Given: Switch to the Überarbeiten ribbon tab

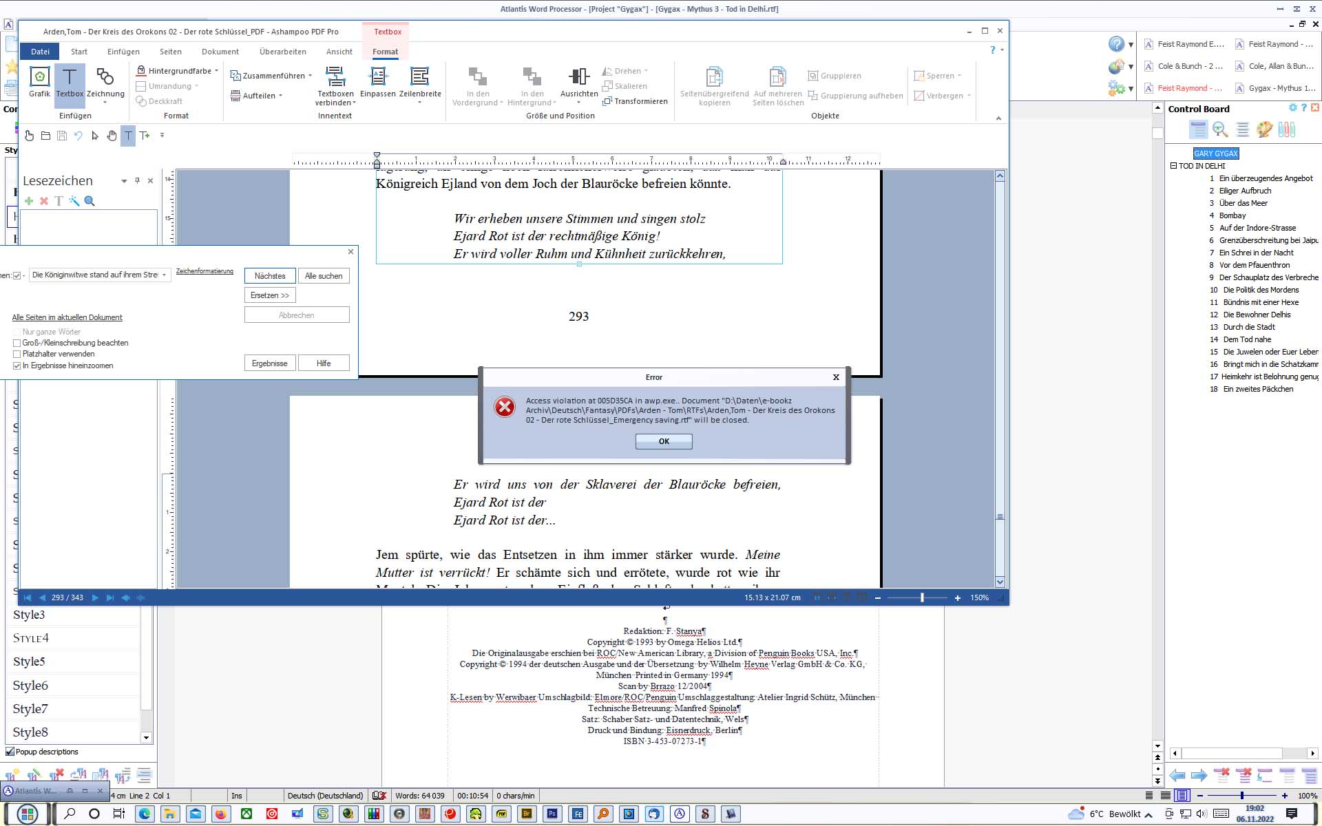Looking at the screenshot, I should pos(282,52).
